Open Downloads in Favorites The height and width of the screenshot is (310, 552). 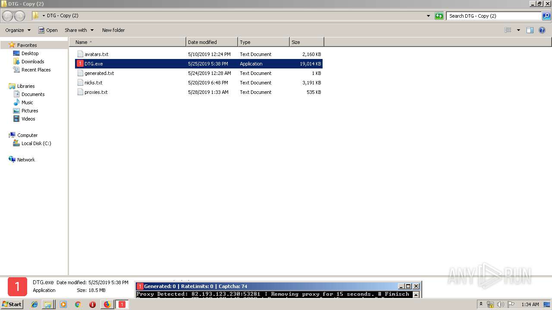pyautogui.click(x=33, y=62)
